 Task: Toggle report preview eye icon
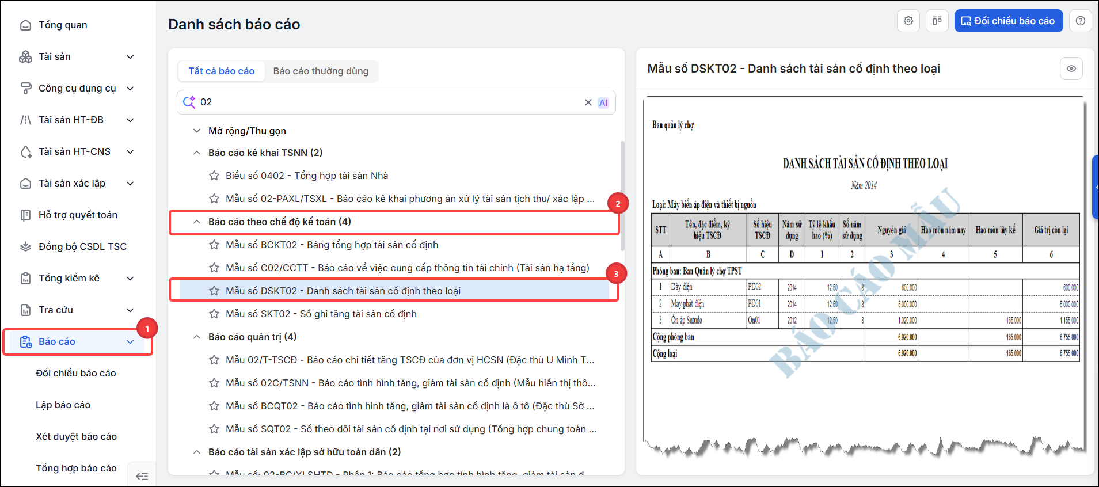(1071, 69)
